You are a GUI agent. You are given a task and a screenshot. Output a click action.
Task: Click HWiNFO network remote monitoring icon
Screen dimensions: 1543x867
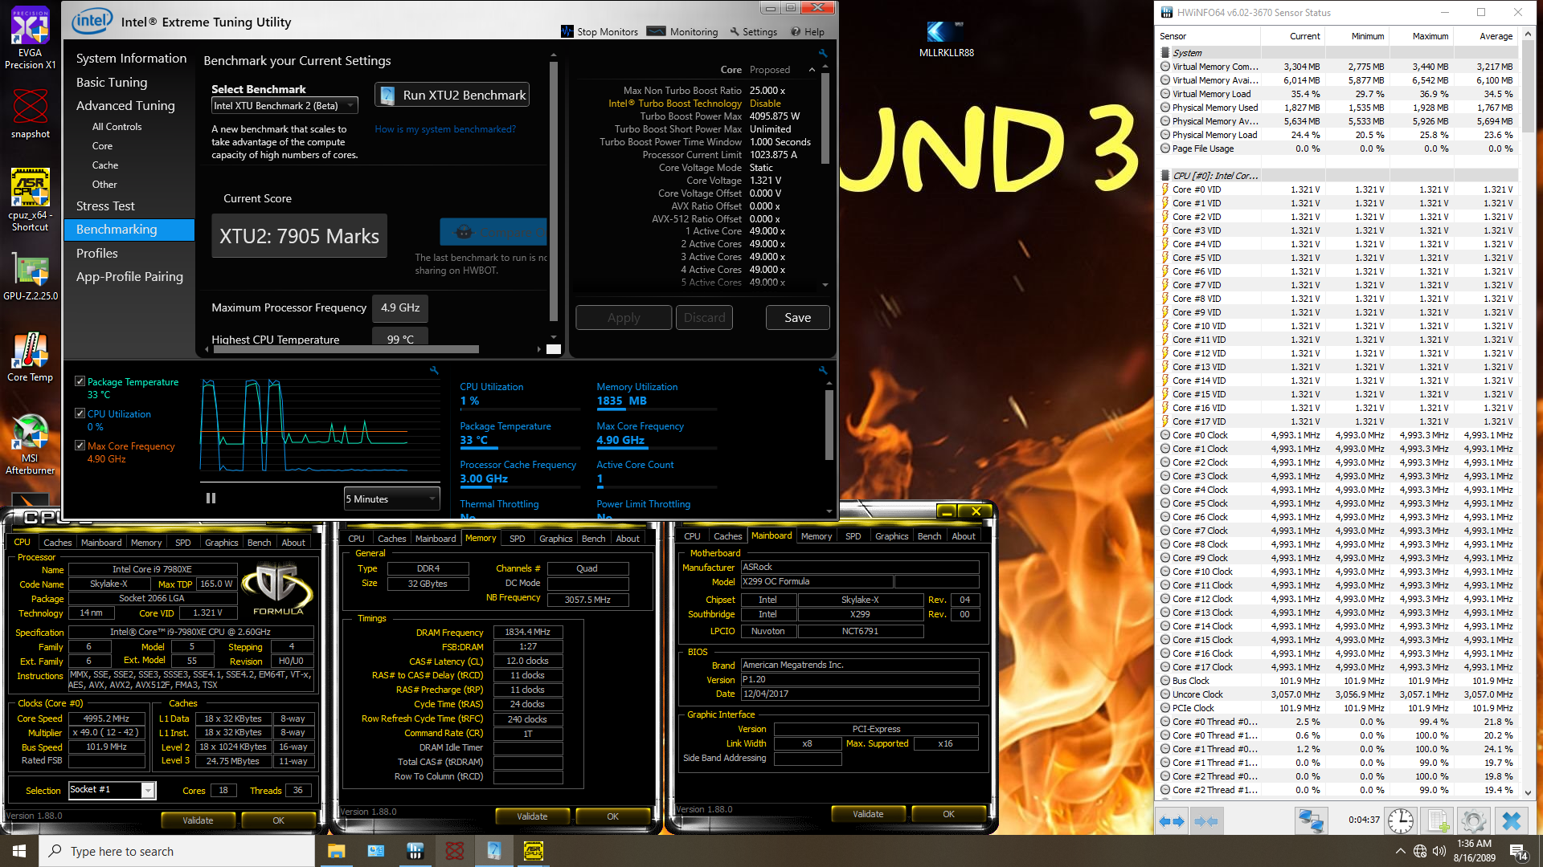pyautogui.click(x=1311, y=820)
